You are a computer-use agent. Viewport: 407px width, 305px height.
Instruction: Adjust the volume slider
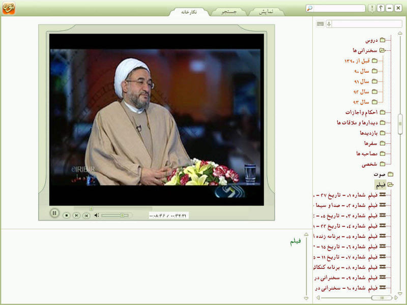point(115,215)
